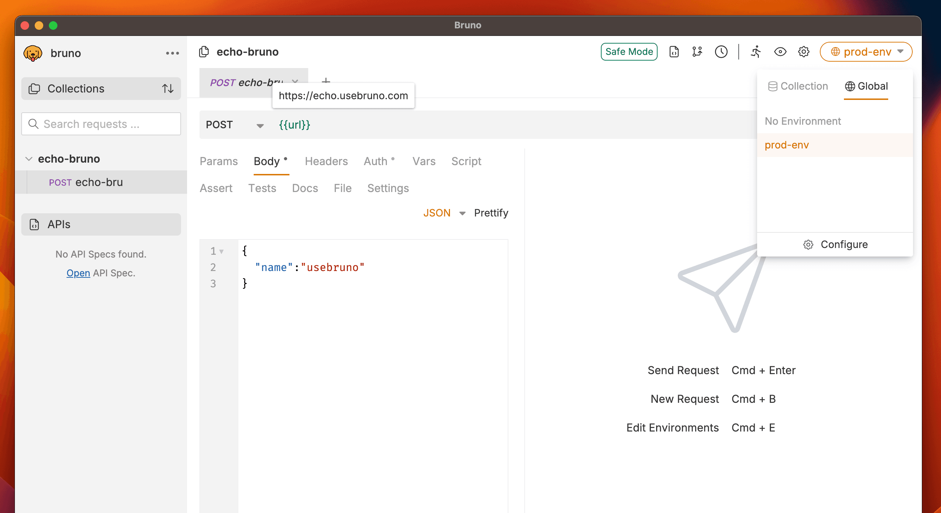This screenshot has width=941, height=513.
Task: Open the git branch icon
Action: tap(697, 52)
